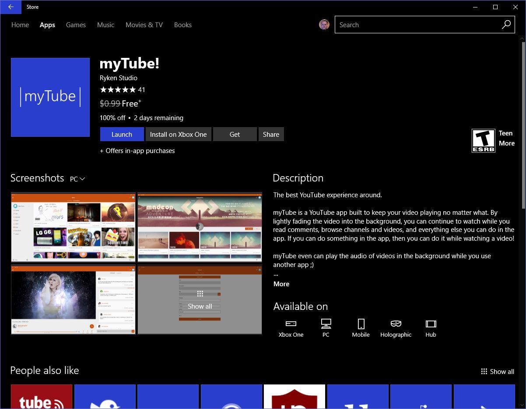Click the Install on Xbox One button
This screenshot has width=526, height=409.
pyautogui.click(x=178, y=134)
